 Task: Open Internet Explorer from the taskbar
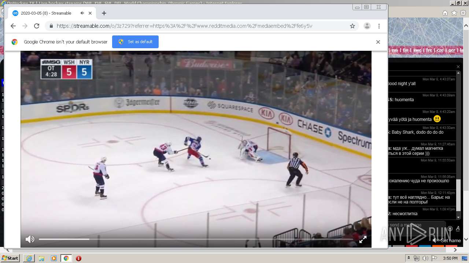coord(29,258)
